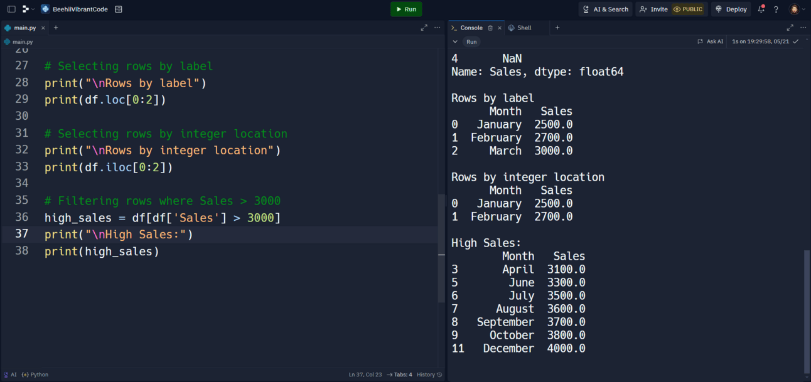
Task: Open the editor pane more options menu
Action: click(438, 28)
